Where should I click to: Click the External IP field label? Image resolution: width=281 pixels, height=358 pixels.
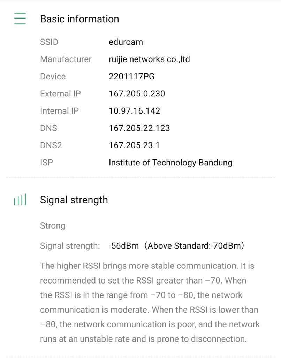tap(60, 94)
